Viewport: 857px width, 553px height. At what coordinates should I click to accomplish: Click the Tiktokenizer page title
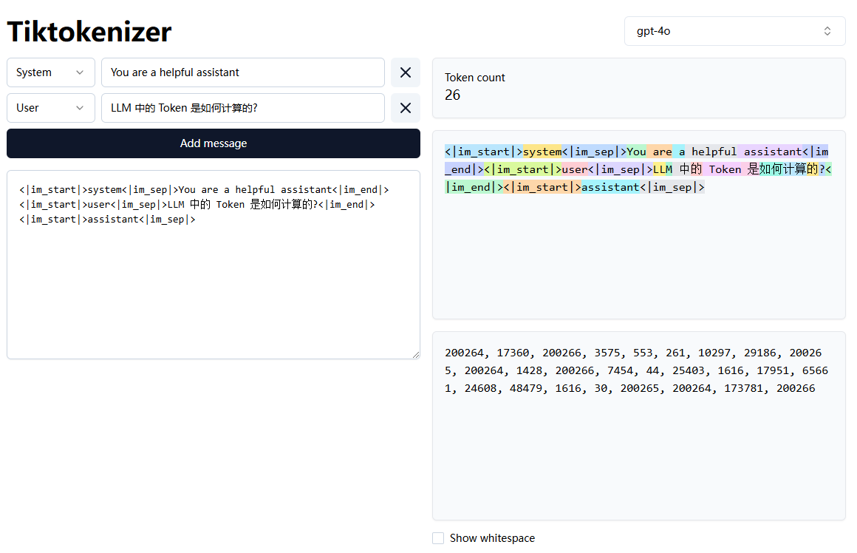pyautogui.click(x=89, y=32)
